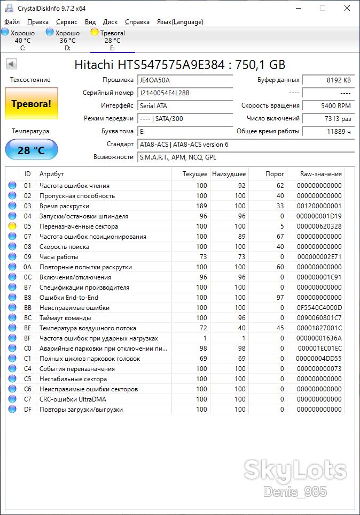
Task: Click the Raw-значения column header
Action: (316, 174)
